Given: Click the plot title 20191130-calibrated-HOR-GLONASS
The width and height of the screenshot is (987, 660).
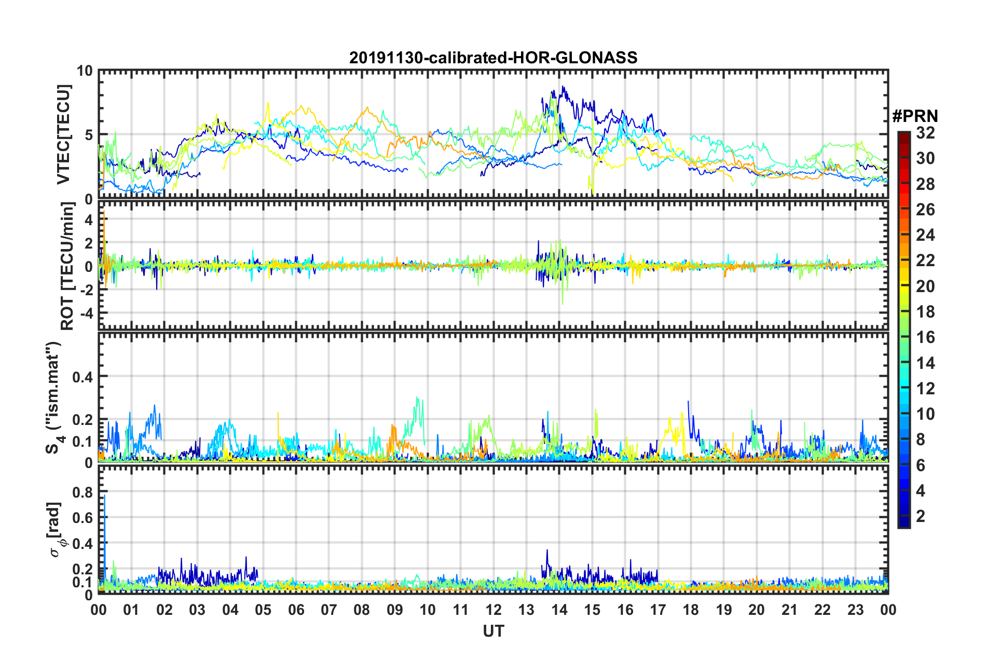Looking at the screenshot, I should 493,58.
